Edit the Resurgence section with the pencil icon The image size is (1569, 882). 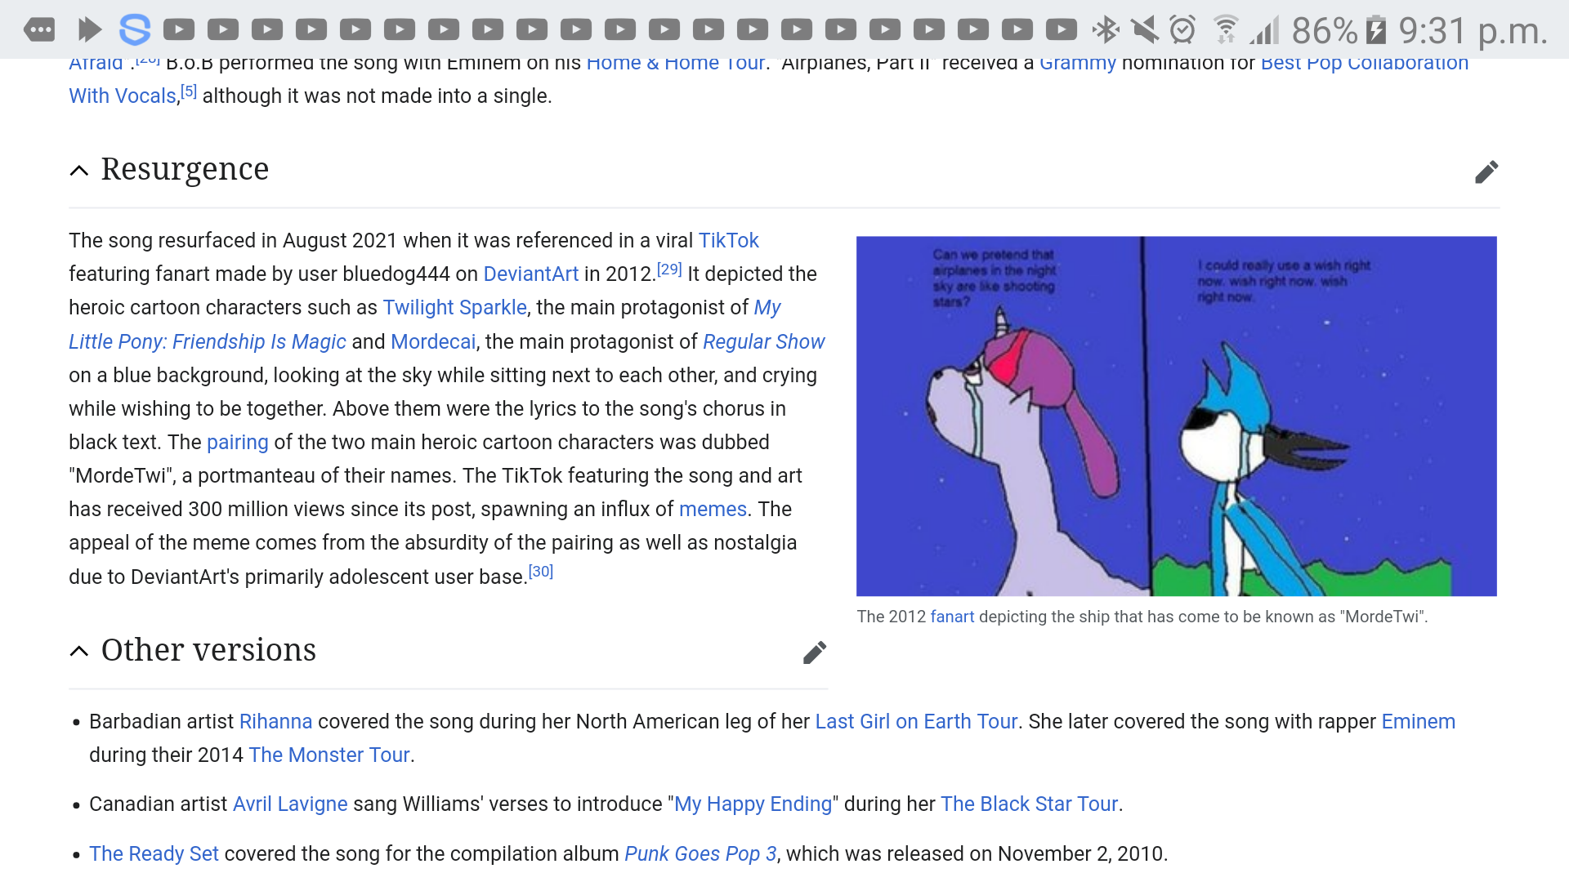pos(1486,172)
